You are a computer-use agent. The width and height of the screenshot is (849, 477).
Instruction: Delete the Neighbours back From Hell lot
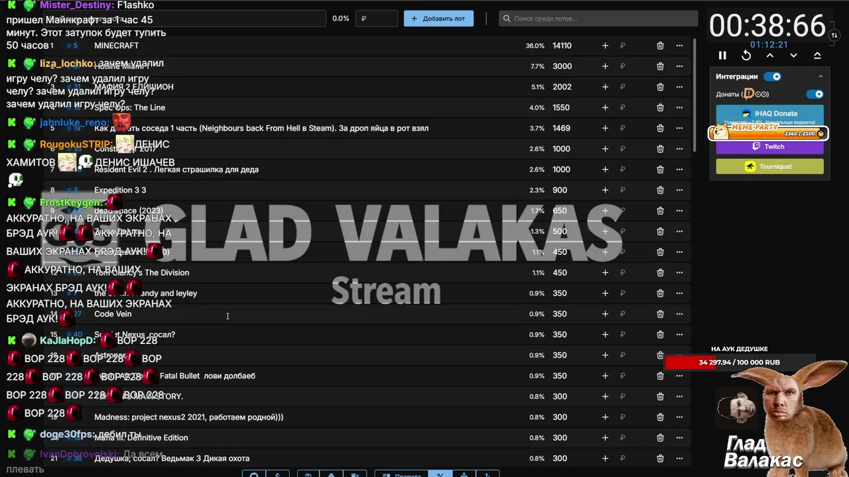pyautogui.click(x=660, y=129)
